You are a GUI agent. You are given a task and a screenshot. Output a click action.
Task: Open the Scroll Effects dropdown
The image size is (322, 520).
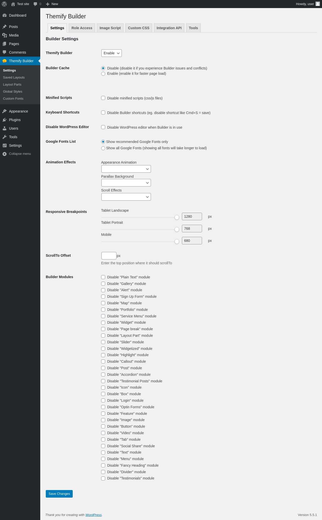126,197
